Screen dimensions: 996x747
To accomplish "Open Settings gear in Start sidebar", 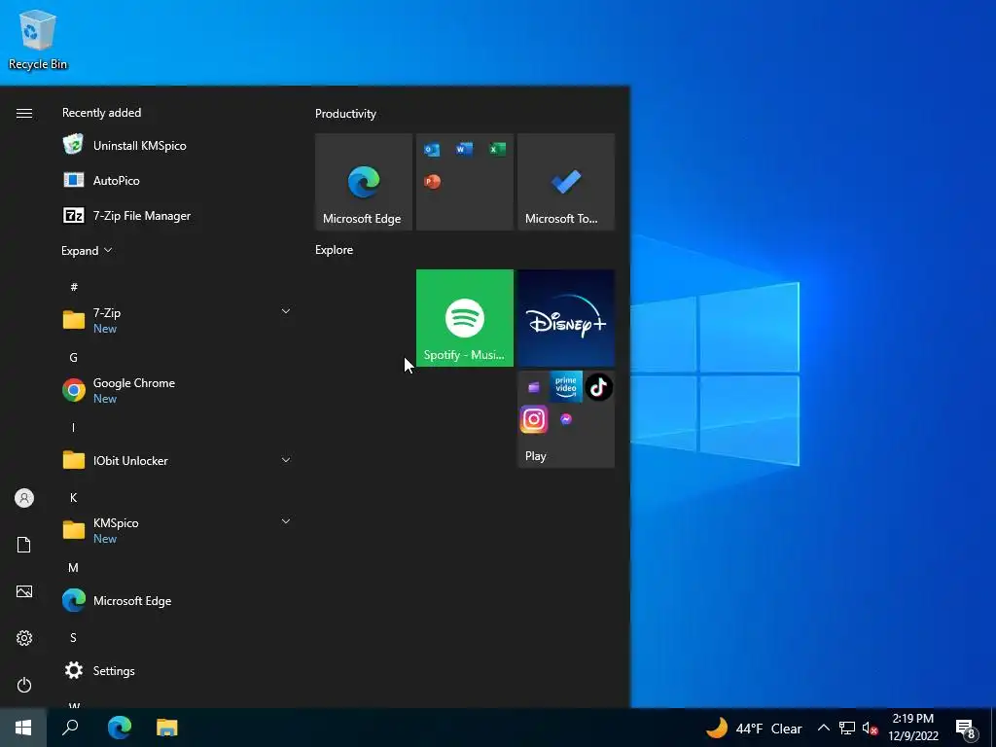I will point(24,638).
